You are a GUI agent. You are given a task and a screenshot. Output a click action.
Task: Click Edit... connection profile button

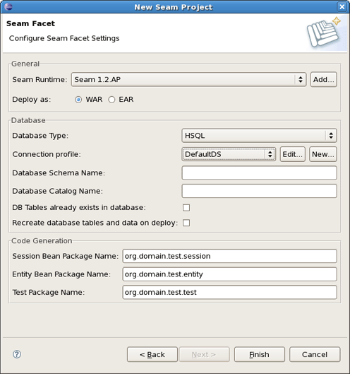click(293, 154)
